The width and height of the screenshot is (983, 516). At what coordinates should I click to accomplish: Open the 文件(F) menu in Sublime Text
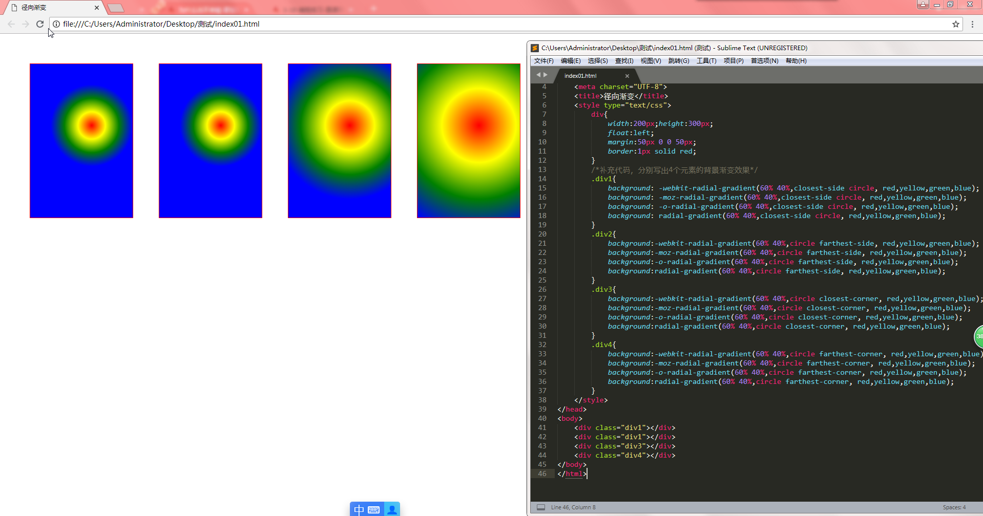pos(543,61)
